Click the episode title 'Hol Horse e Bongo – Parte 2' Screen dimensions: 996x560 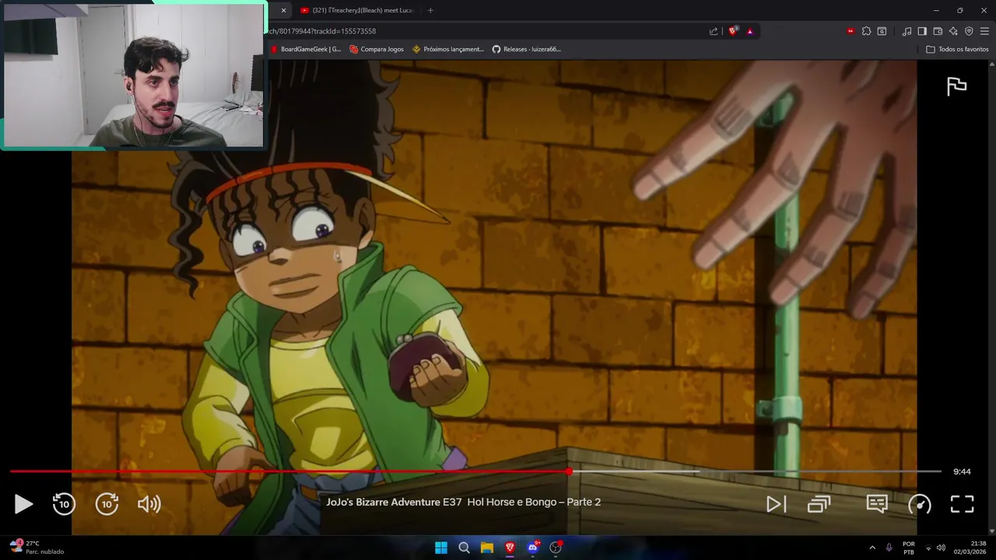[x=534, y=502]
